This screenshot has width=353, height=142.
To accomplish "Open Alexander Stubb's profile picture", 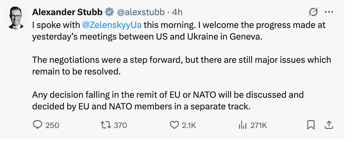I will point(15,18).
